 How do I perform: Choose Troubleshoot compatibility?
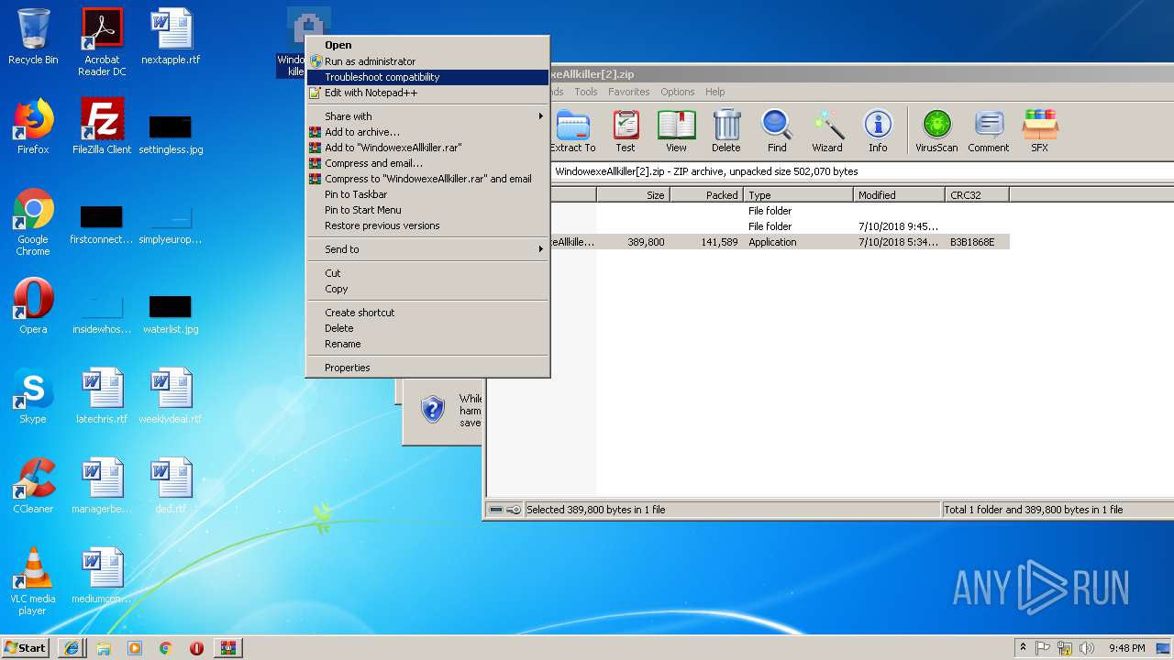click(427, 77)
